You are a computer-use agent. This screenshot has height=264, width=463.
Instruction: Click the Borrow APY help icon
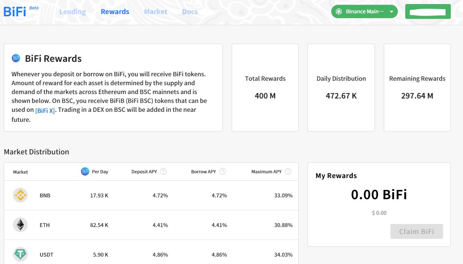(222, 171)
